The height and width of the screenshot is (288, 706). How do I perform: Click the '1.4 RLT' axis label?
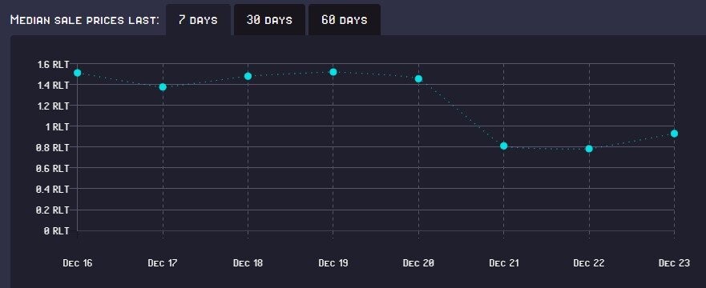click(53, 85)
